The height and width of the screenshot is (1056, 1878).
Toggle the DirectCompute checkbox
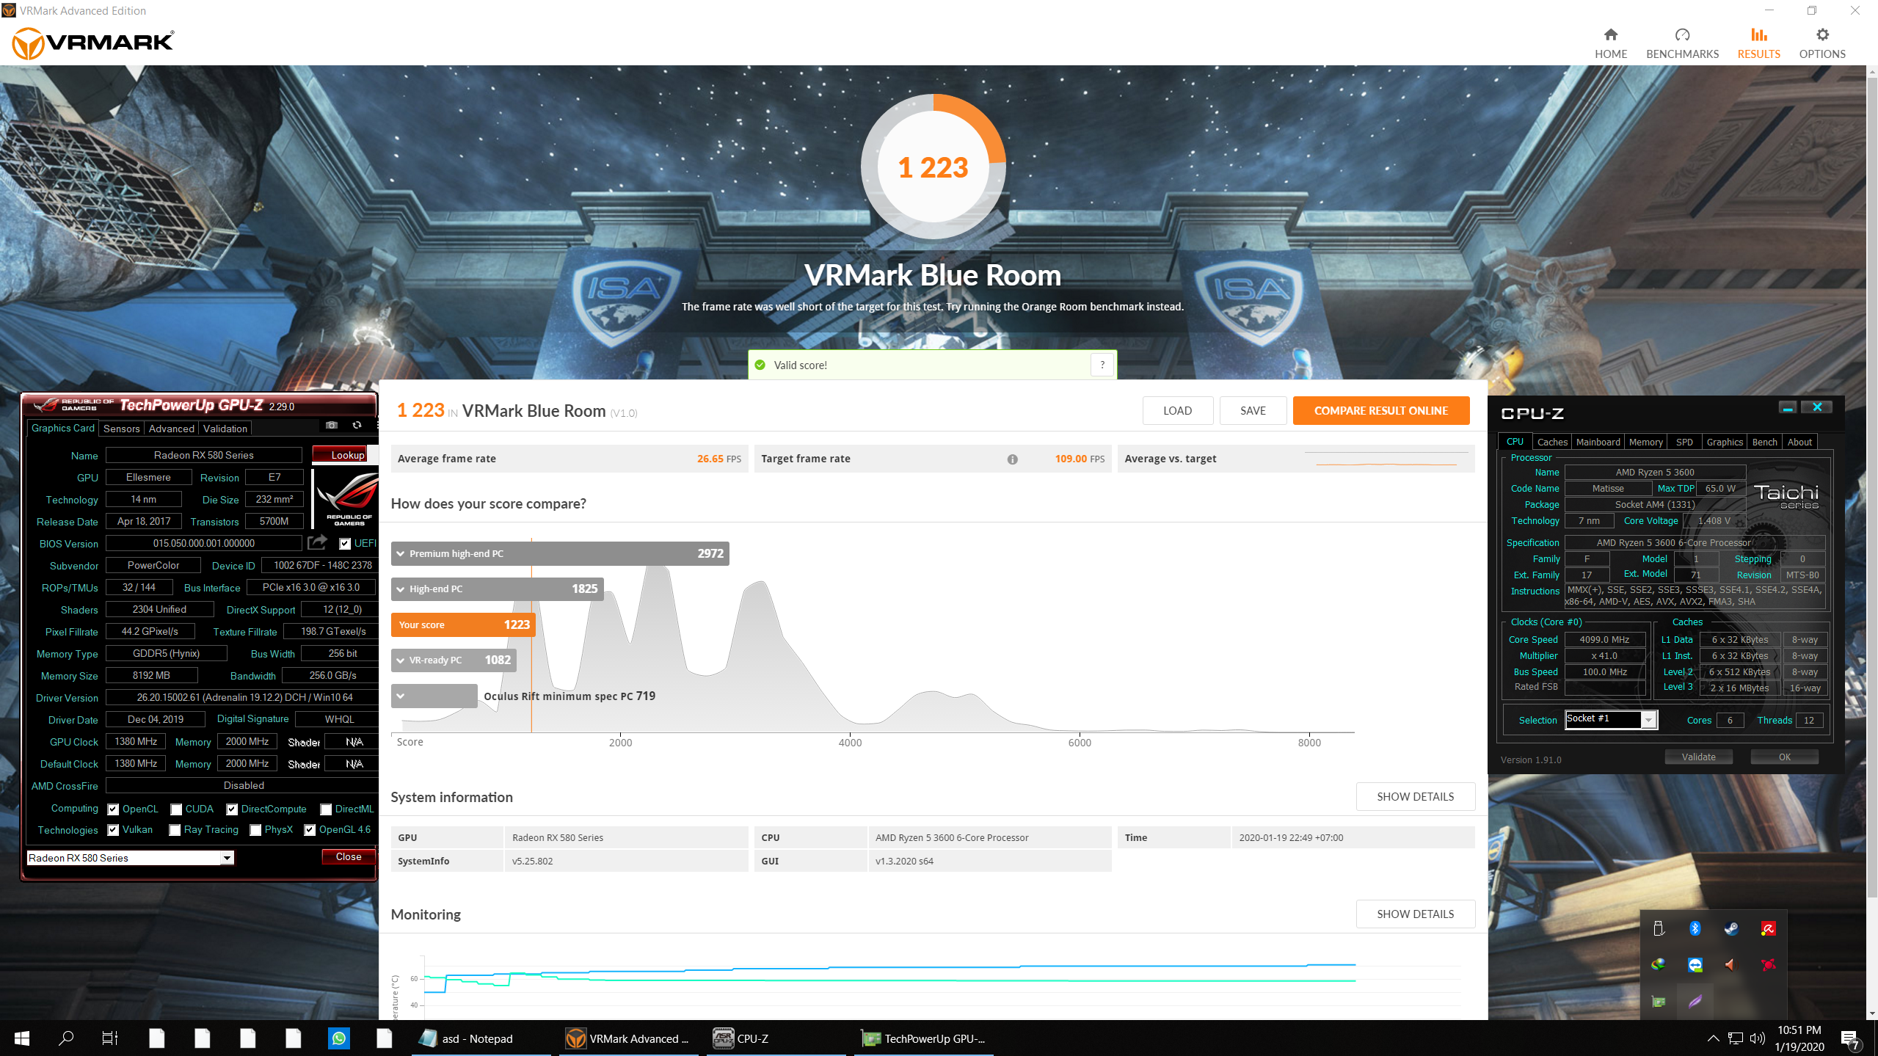click(x=232, y=809)
